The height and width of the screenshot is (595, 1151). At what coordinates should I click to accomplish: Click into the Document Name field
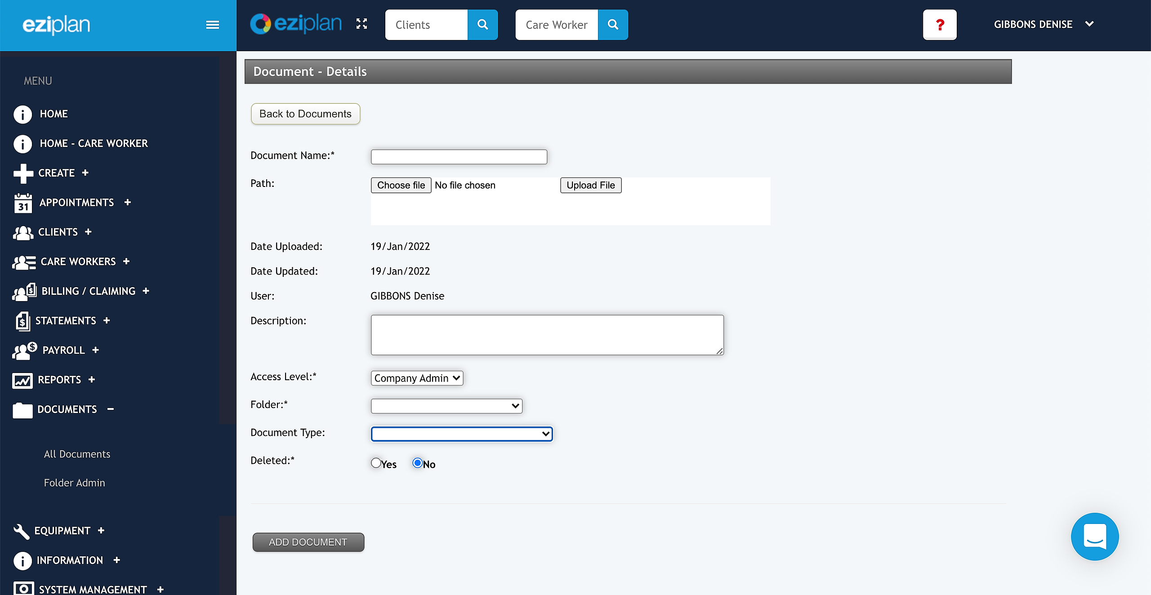459,157
